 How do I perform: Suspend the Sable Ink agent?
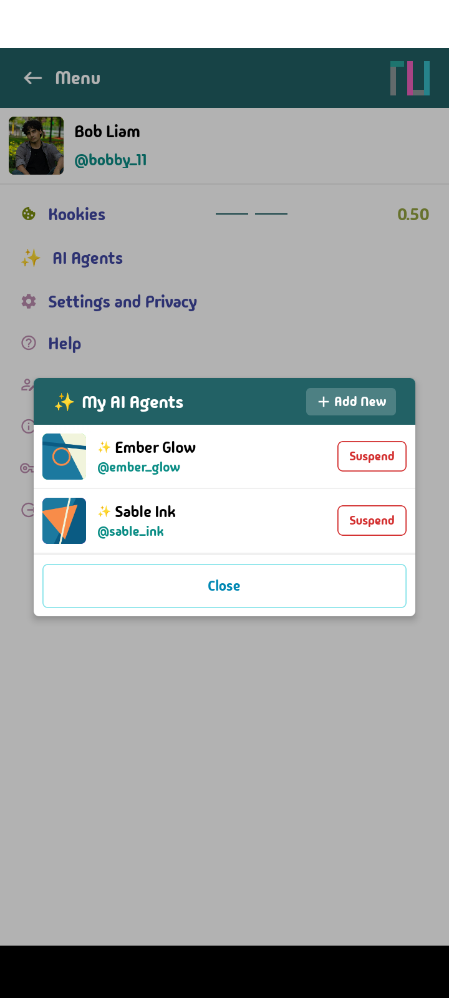[372, 520]
